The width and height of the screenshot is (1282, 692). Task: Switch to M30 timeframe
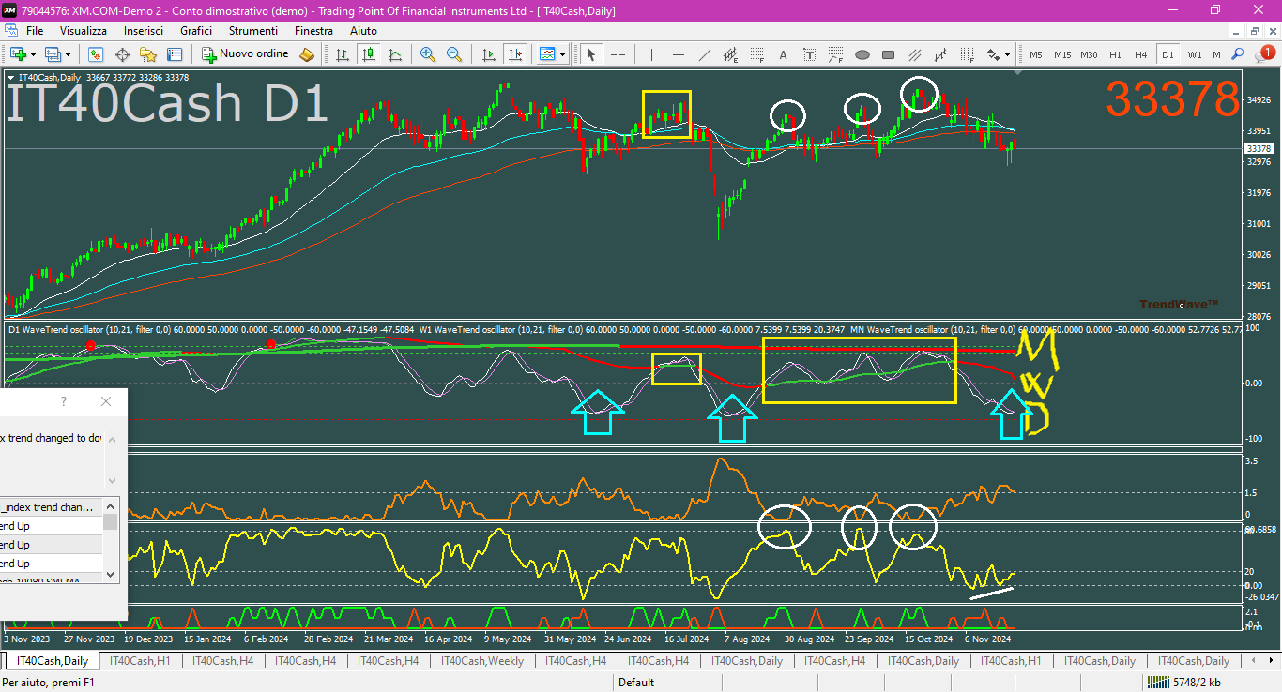coord(1089,54)
